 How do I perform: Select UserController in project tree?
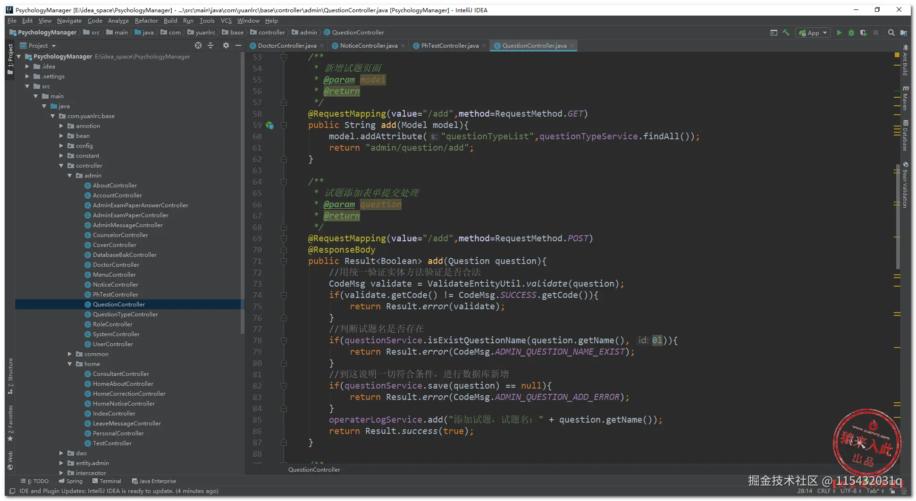click(x=113, y=344)
